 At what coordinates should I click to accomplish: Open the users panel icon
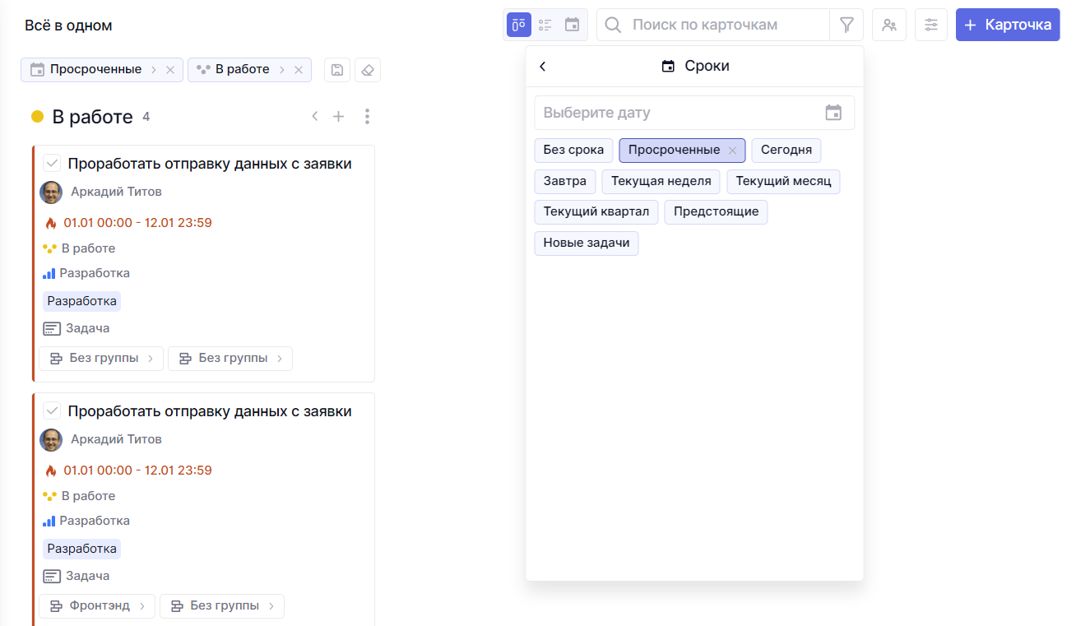(x=889, y=25)
